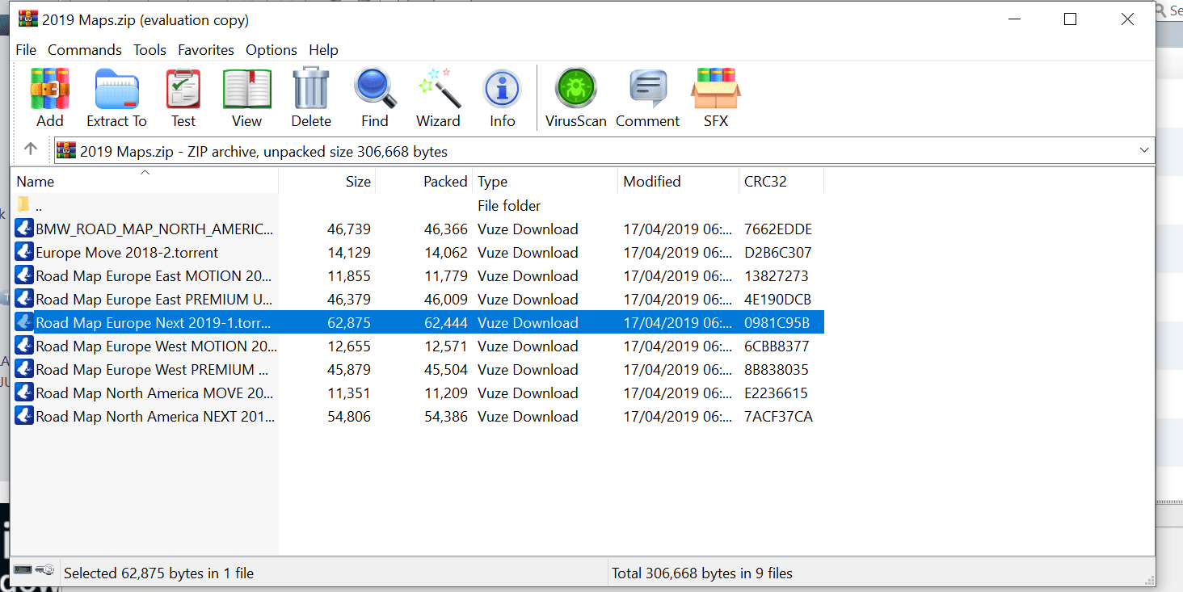Launch the Wizard tool
The width and height of the screenshot is (1183, 592).
click(x=439, y=89)
